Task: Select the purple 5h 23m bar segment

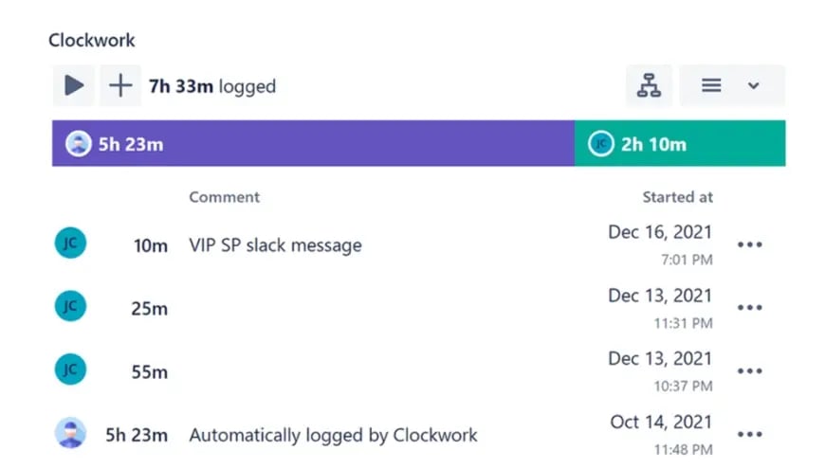Action: 313,143
